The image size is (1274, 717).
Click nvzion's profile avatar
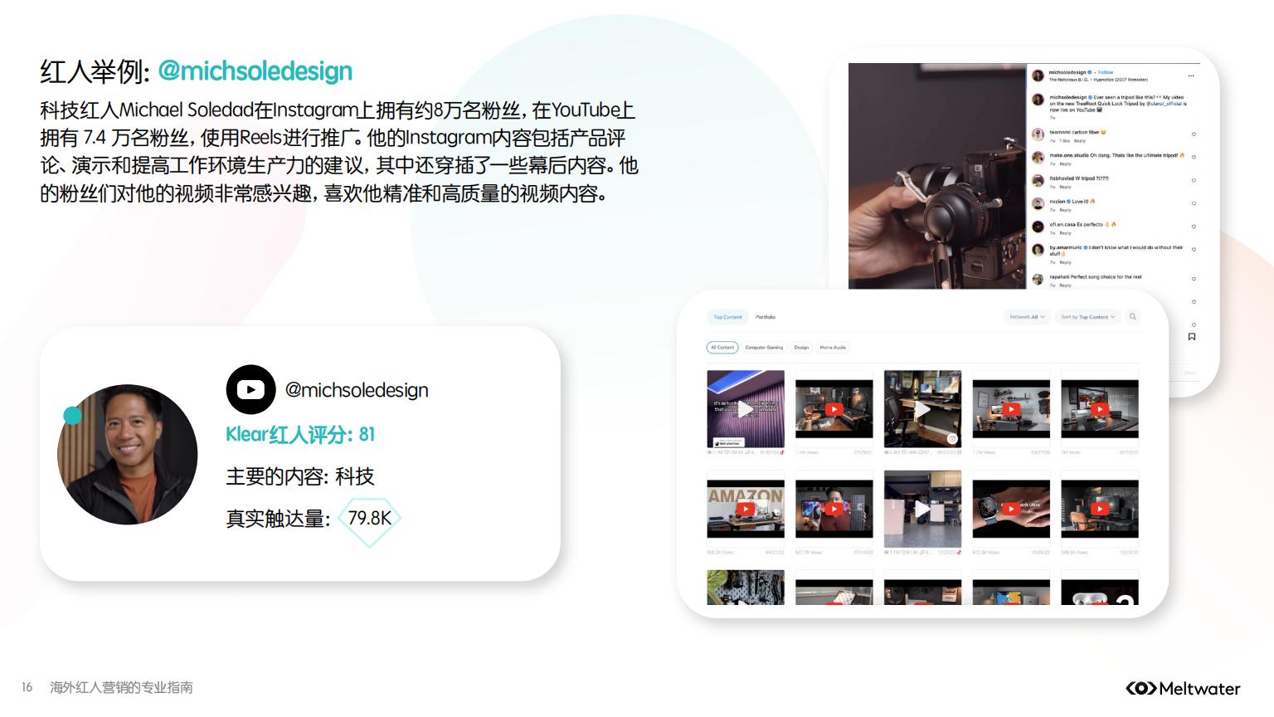(1038, 203)
